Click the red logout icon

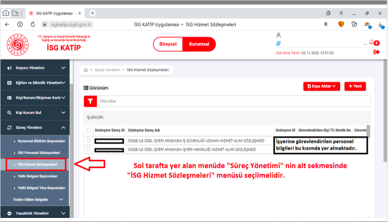tap(376, 52)
